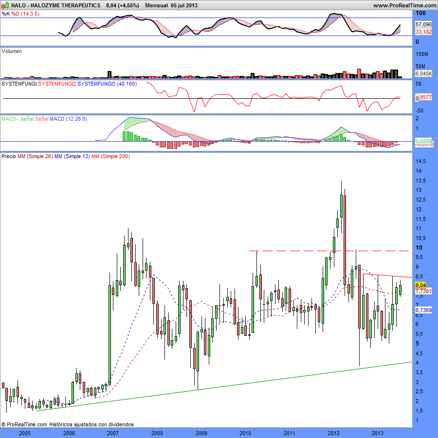Click the 2009 year label

click(x=201, y=433)
